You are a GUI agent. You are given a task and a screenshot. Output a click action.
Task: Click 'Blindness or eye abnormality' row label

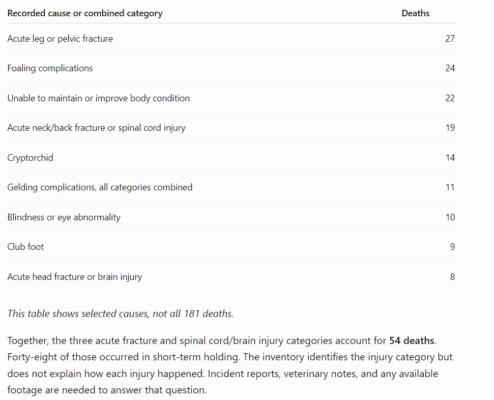point(64,217)
